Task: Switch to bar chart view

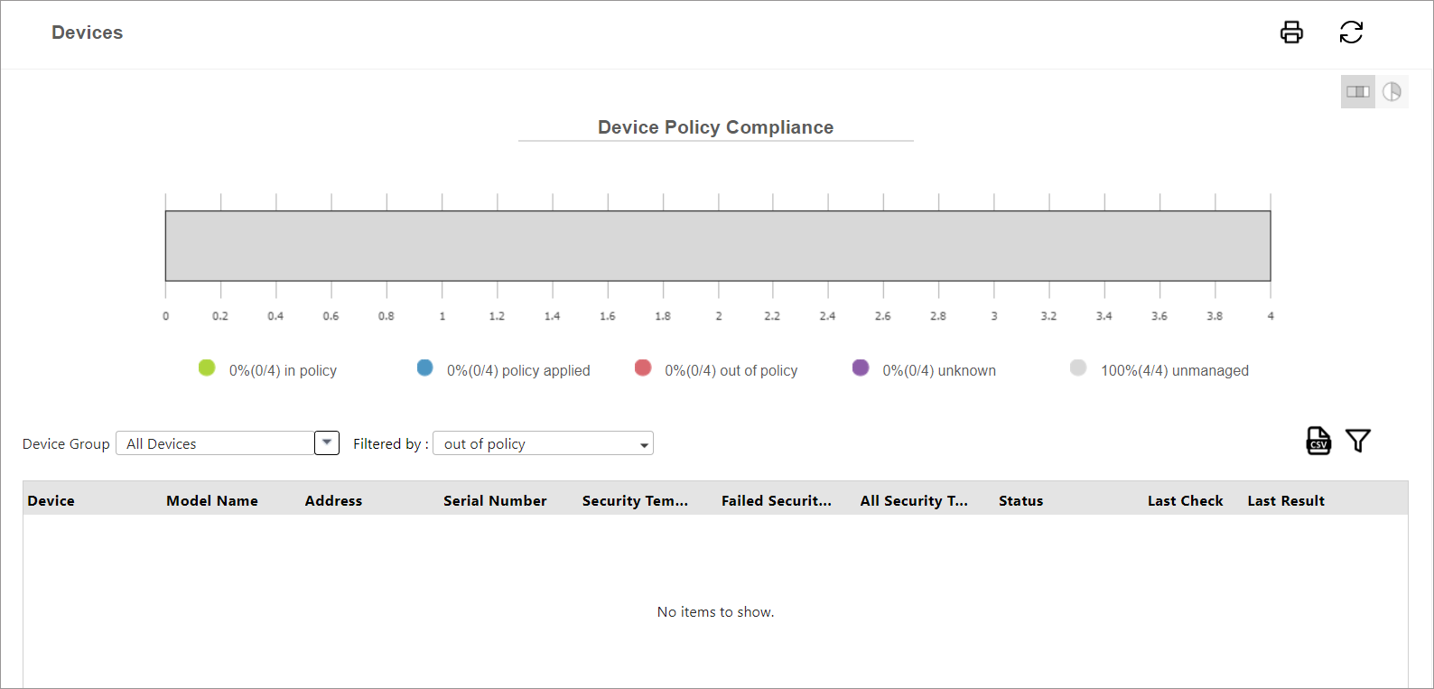Action: click(1357, 92)
